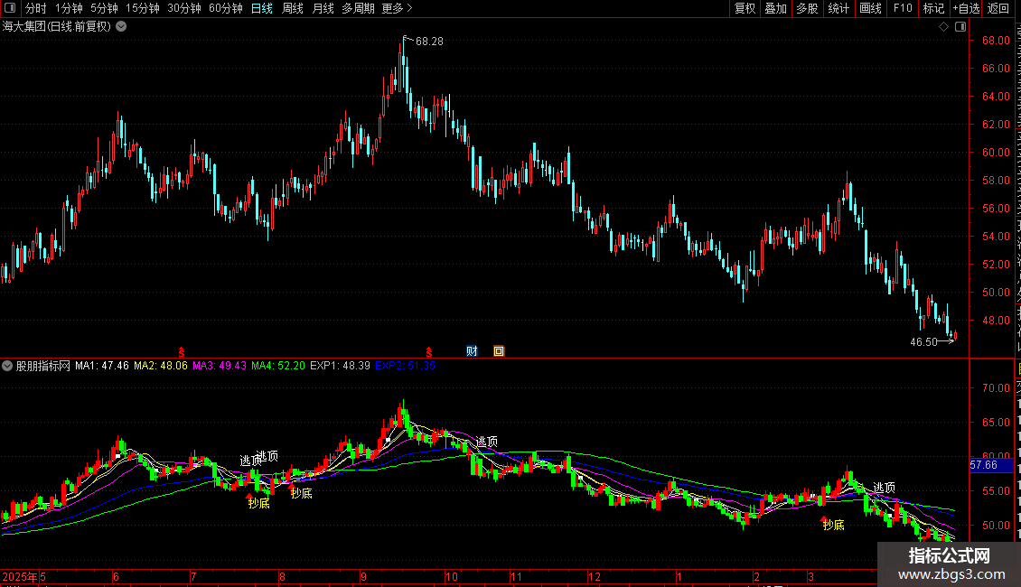The height and width of the screenshot is (587, 1021).
Task: Click the 抄底 signal near March
Action: click(x=833, y=525)
